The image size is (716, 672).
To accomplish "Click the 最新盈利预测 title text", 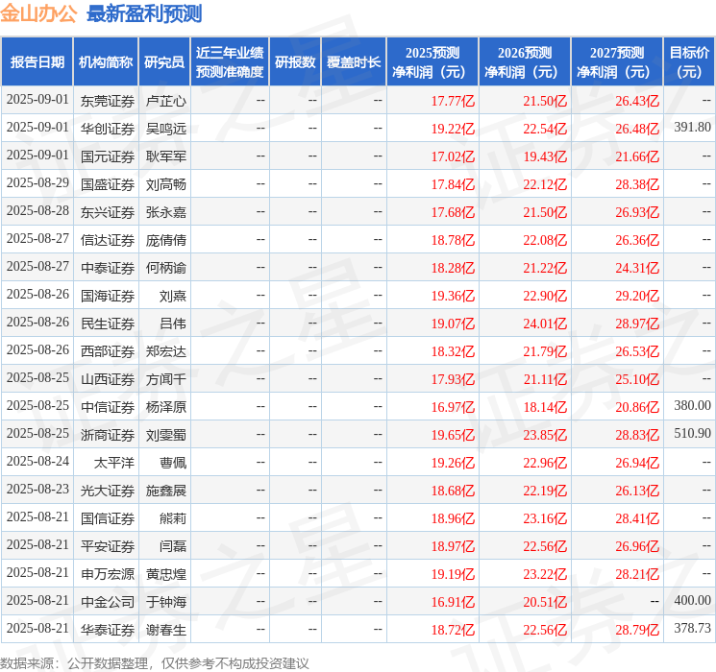I will click(x=144, y=13).
